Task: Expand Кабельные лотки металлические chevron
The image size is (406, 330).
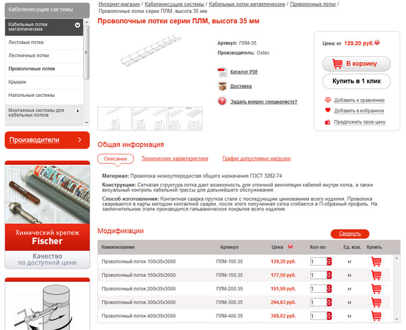Action: point(77,25)
